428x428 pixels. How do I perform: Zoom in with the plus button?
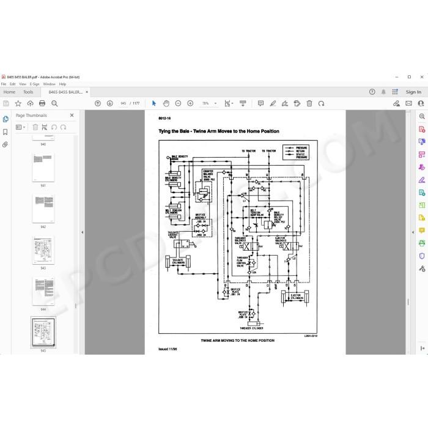[x=190, y=103]
